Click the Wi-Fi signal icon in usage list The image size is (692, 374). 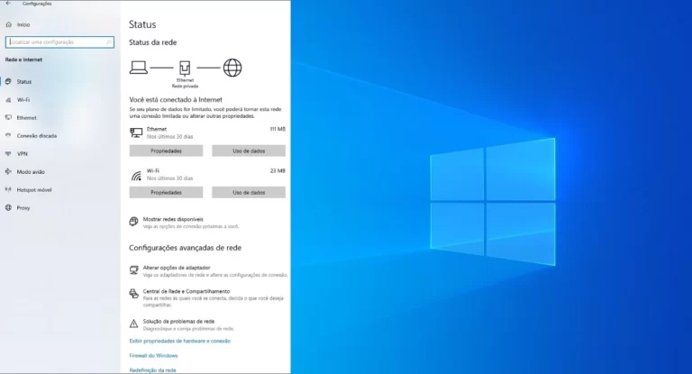[x=136, y=176]
